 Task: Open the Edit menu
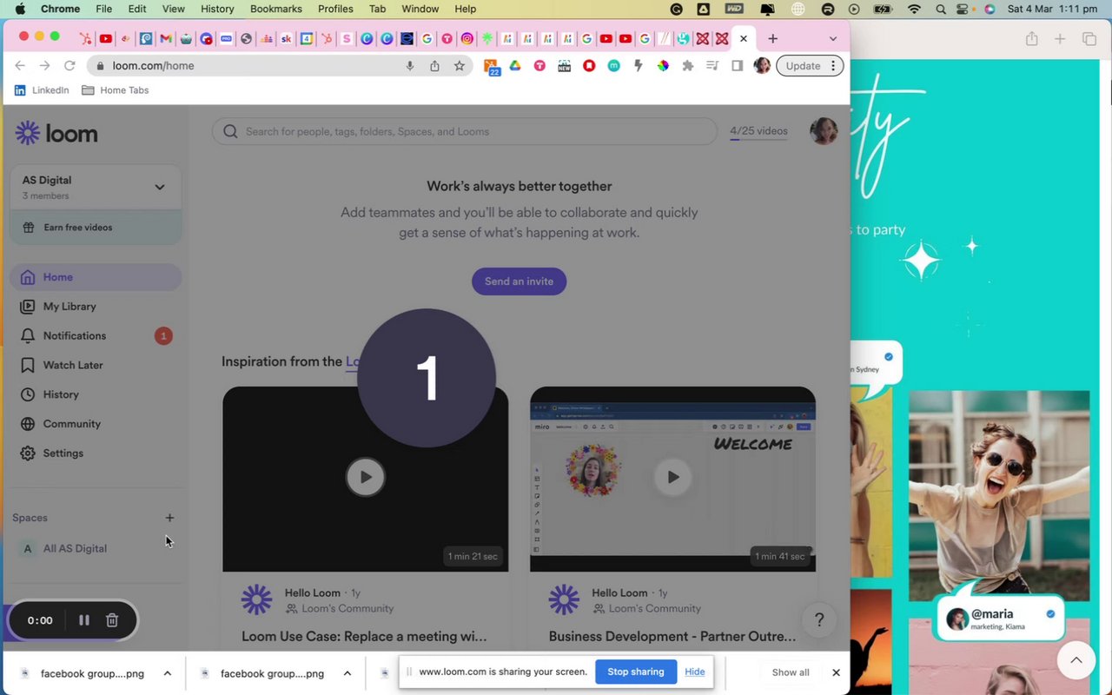137,9
